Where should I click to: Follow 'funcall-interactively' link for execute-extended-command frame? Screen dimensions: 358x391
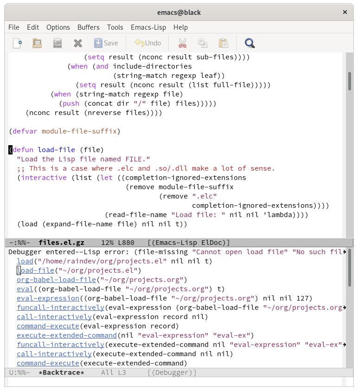(60, 345)
